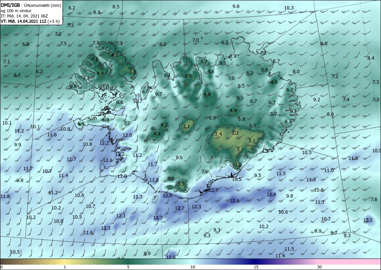Select the "9.2" value on the map
381x270 pixels.
pos(317,99)
